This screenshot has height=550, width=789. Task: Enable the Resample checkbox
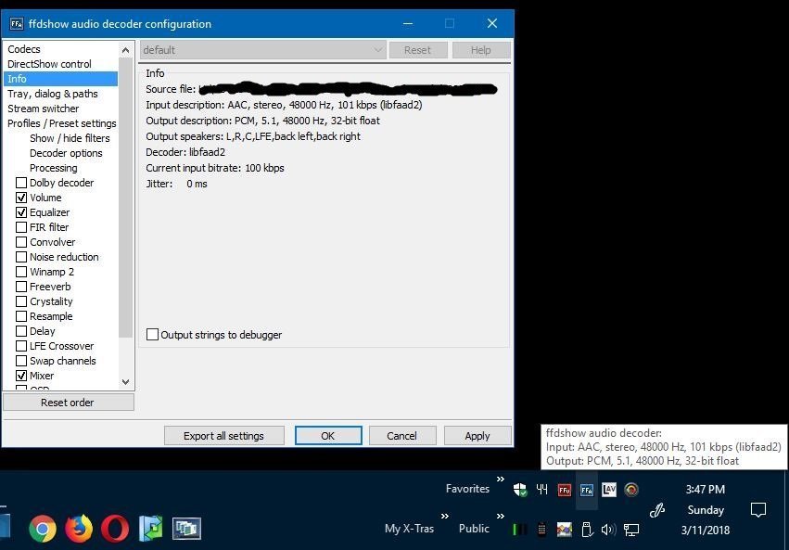point(21,316)
